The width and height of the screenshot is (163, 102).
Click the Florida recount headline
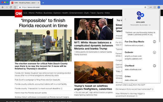(x=43, y=23)
